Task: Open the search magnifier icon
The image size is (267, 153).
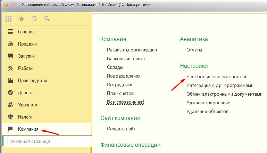Action: pos(47,18)
